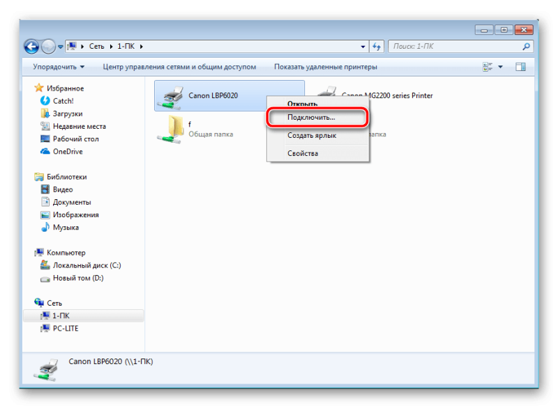Open Рабочий стол in favorites
This screenshot has width=558, height=408.
coord(76,139)
